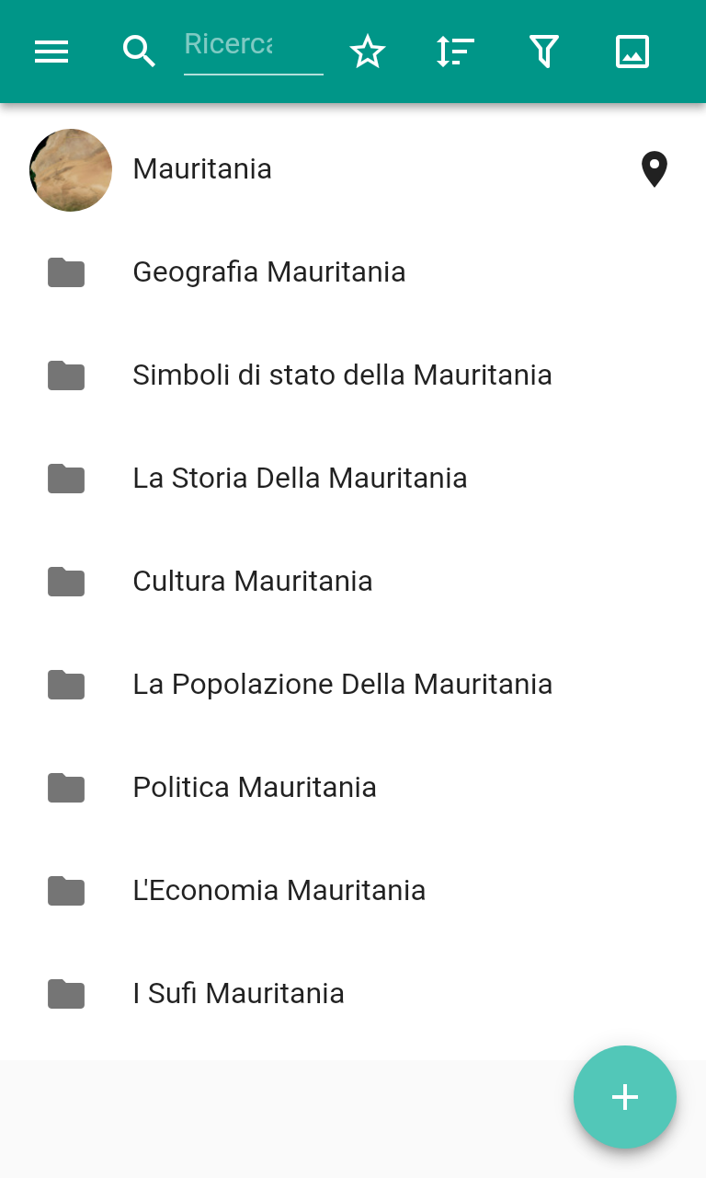Image resolution: width=706 pixels, height=1178 pixels.
Task: Select La Storia Della Mauritania entry
Action: click(300, 479)
